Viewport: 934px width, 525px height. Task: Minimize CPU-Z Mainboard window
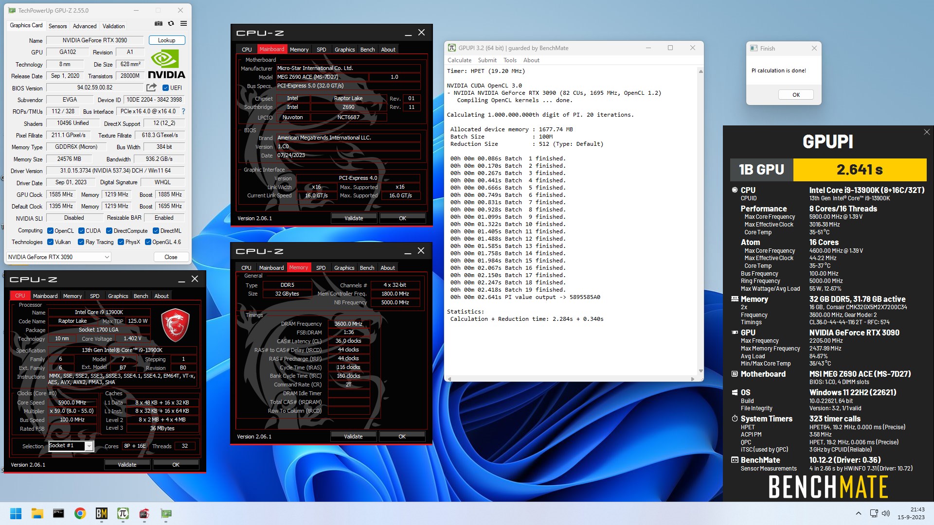(408, 33)
